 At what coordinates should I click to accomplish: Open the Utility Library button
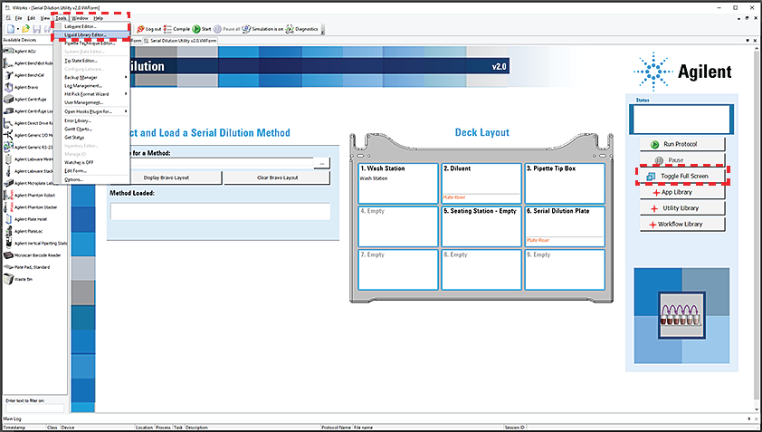click(682, 208)
